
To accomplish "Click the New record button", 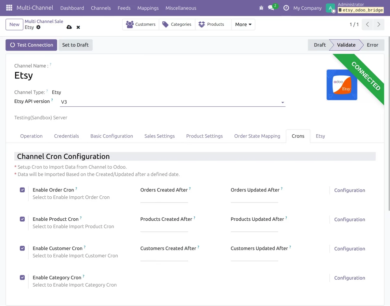I will pos(14,24).
